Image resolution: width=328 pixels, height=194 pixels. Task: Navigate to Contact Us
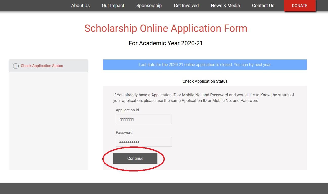click(x=263, y=6)
